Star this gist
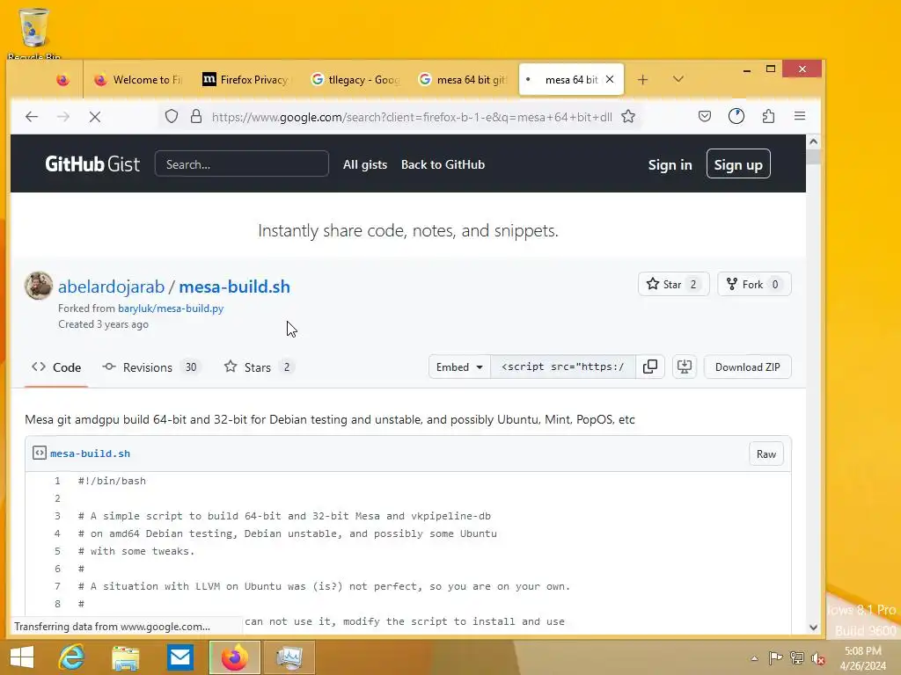Viewport: 901px width, 675px height. [673, 284]
